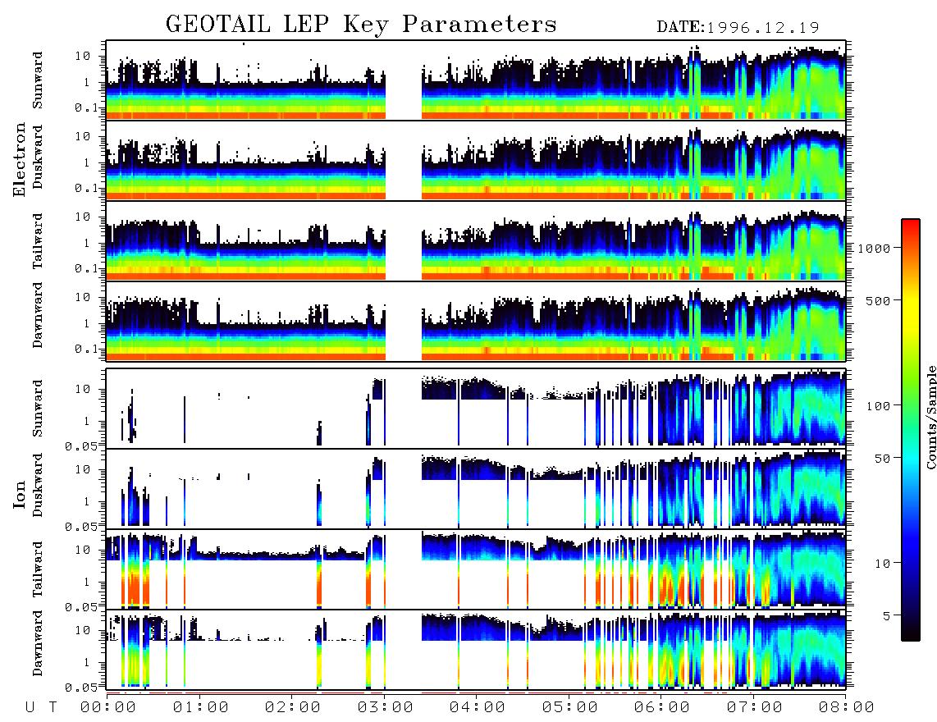Click the 'U T' time axis label
The height and width of the screenshot is (722, 937).
tap(42, 708)
